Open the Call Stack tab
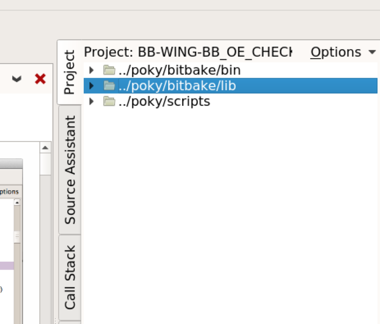 (70, 278)
